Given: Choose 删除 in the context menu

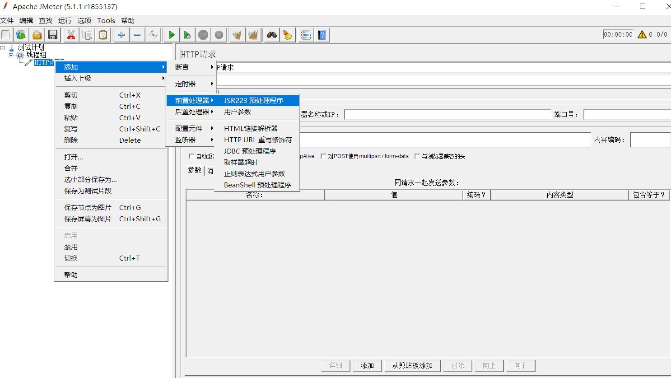Looking at the screenshot, I should click(x=111, y=140).
